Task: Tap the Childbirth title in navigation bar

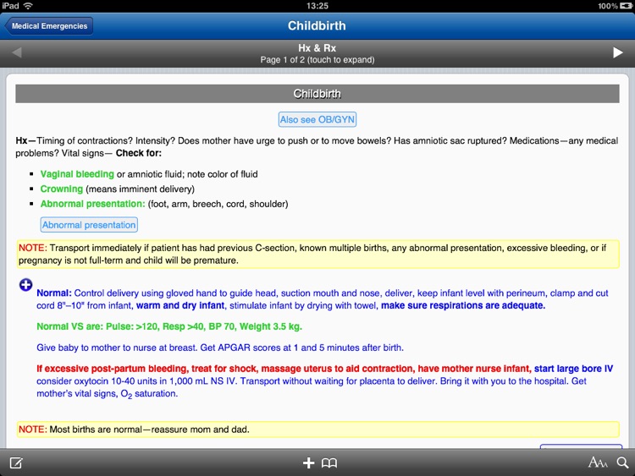Action: tap(317, 25)
